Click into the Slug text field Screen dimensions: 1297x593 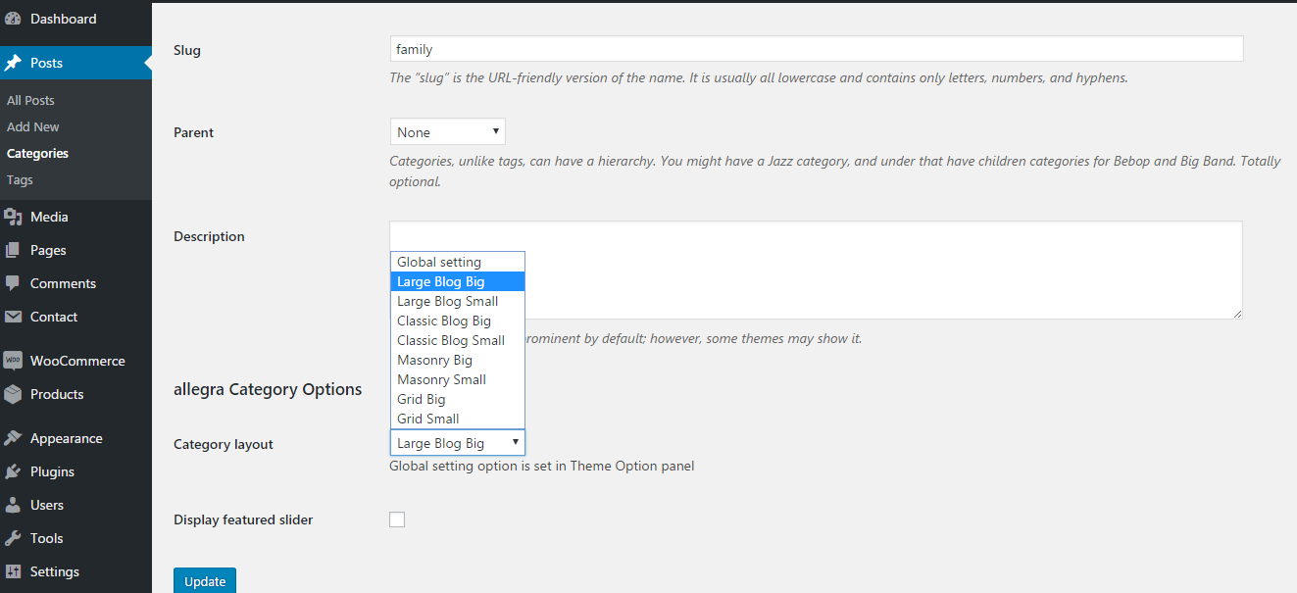pyautogui.click(x=816, y=49)
